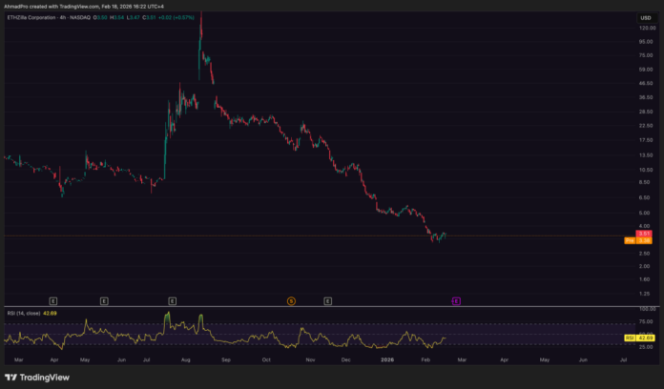Click the orange Pre-market price tag
This screenshot has width=664, height=389.
tap(631, 241)
